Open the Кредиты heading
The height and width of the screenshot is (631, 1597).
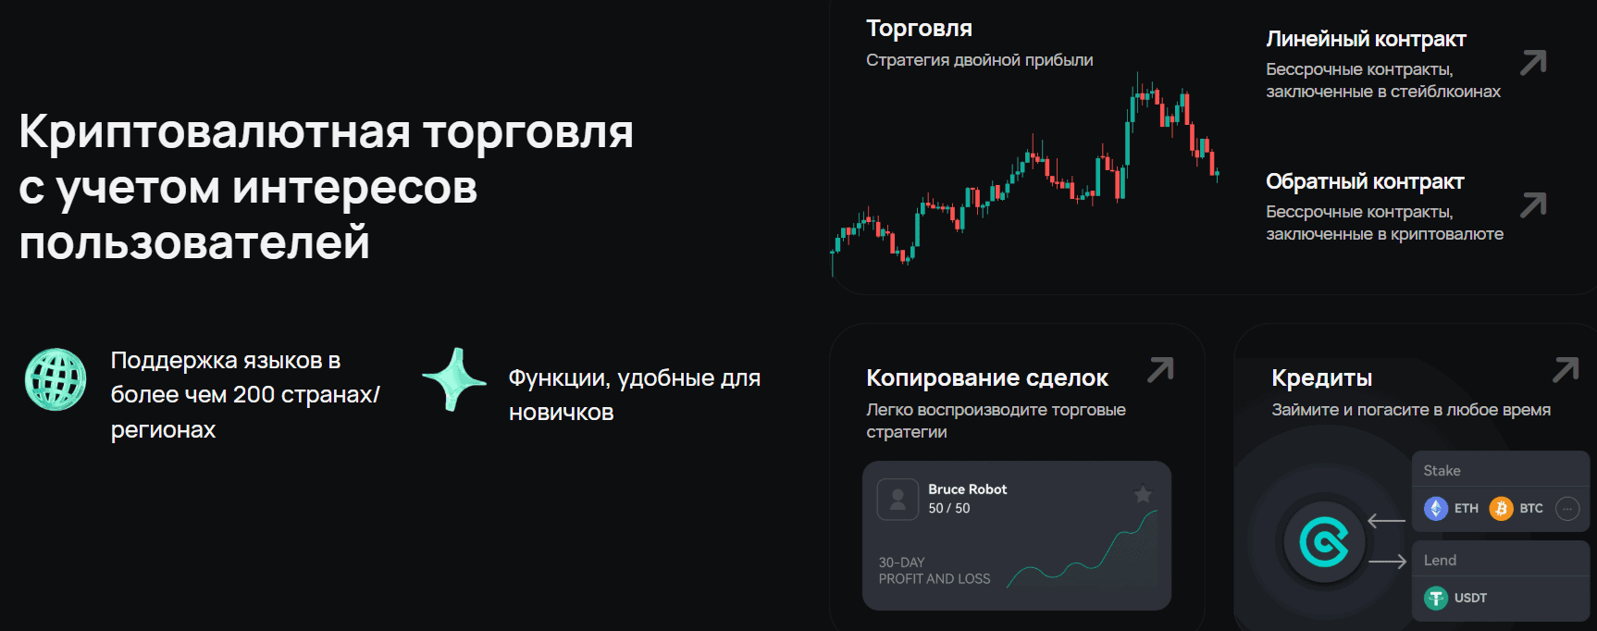coord(1321,378)
